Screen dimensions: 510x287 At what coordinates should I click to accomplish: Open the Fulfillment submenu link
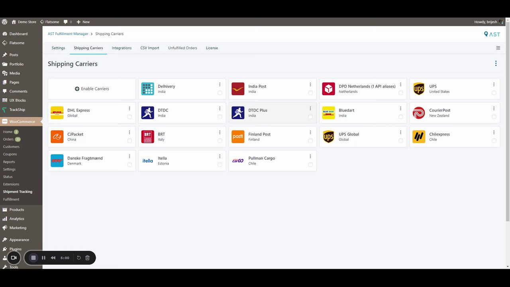click(11, 199)
